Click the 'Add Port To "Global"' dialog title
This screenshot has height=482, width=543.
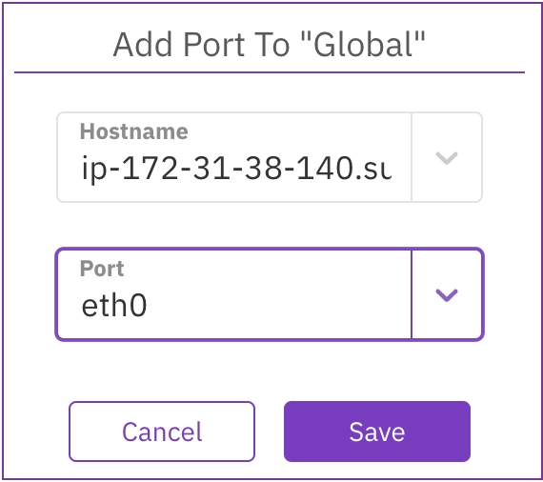tap(269, 45)
